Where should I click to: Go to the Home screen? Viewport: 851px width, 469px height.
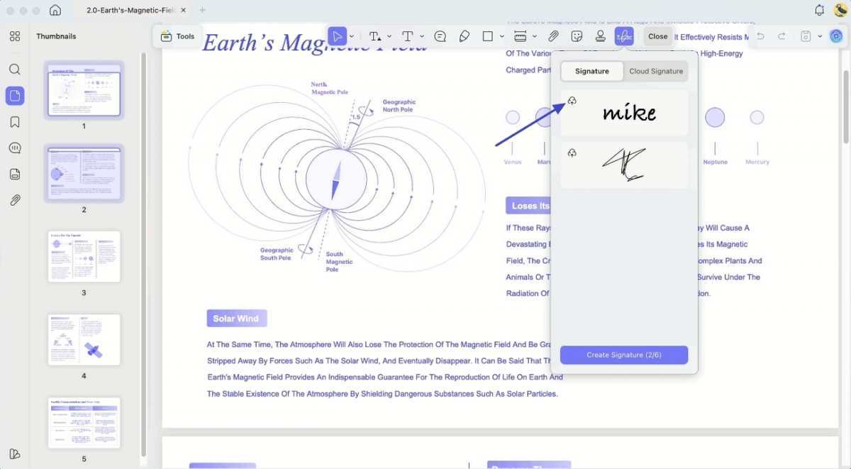point(55,10)
